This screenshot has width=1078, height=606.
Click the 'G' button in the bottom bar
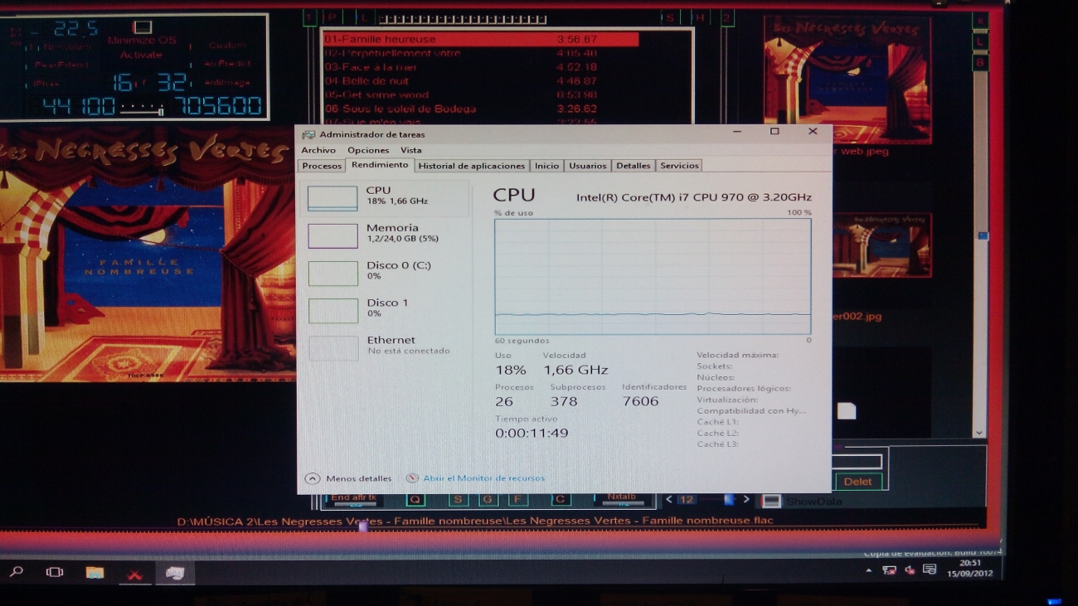tap(488, 499)
